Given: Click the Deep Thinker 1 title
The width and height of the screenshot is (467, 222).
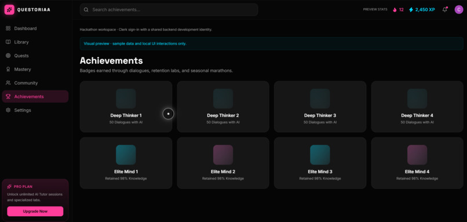Looking at the screenshot, I should point(126,115).
